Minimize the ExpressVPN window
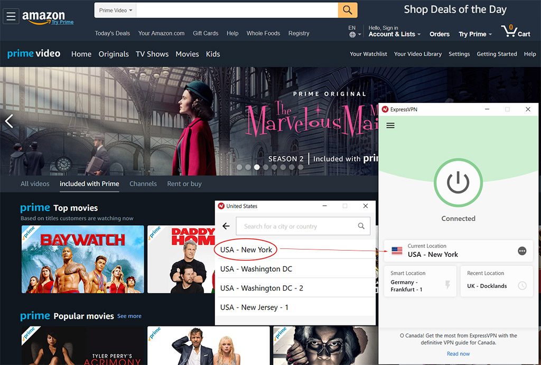 click(x=487, y=109)
